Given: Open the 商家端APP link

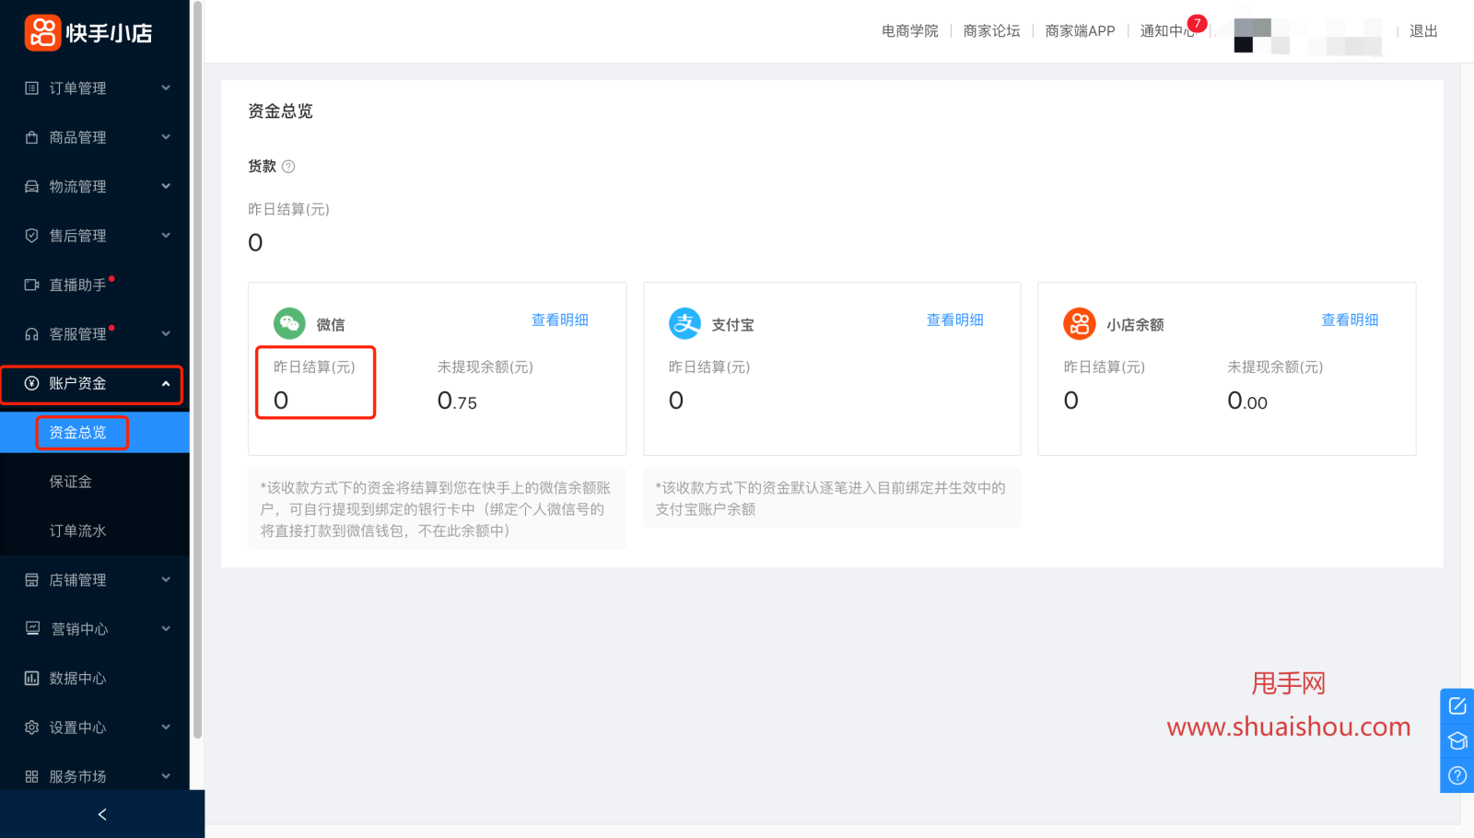Looking at the screenshot, I should pos(1080,31).
